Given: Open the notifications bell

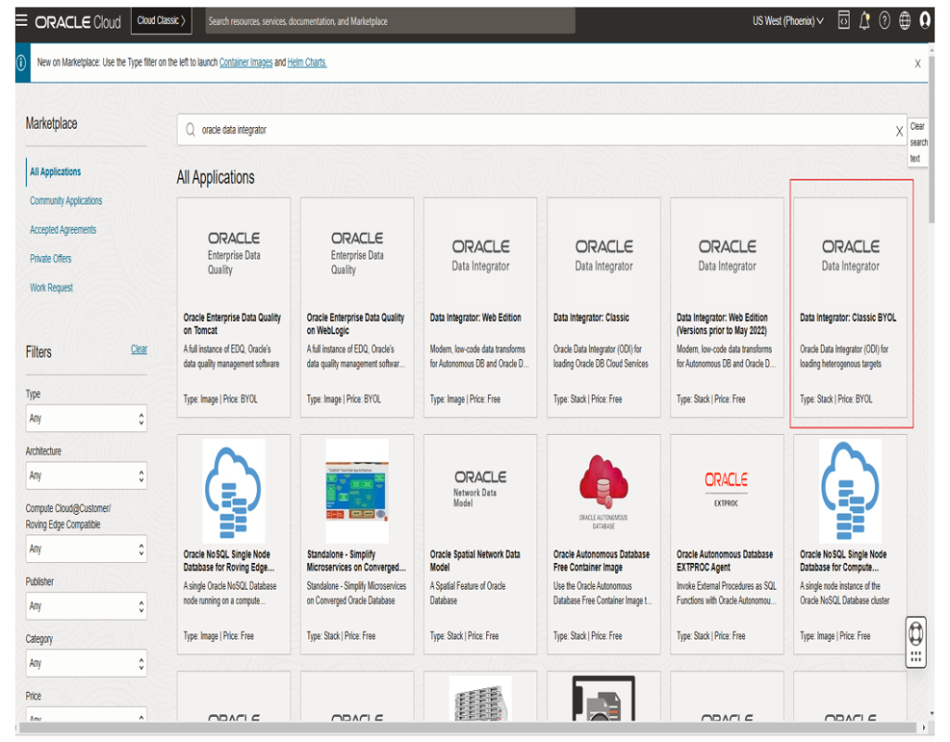Looking at the screenshot, I should (x=865, y=21).
